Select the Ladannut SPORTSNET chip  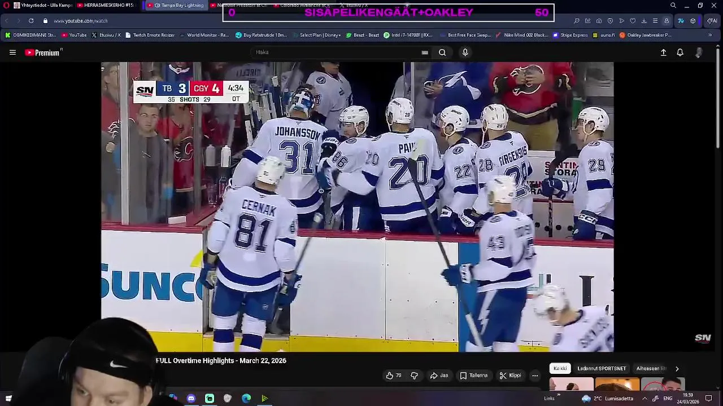602,369
